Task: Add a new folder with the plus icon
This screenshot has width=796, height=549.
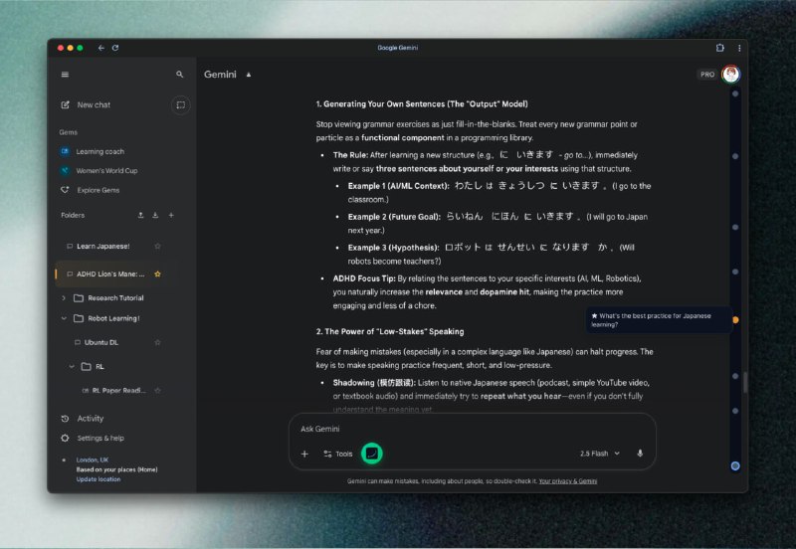Action: point(171,215)
